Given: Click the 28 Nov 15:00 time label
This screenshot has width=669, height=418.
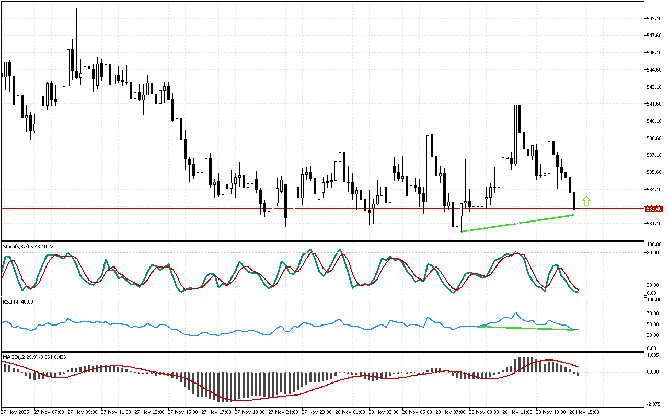Looking at the screenshot, I should pos(583,412).
